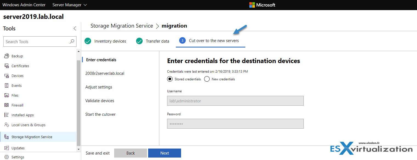Click the Windows Admin Center title link
This screenshot has width=417, height=160.
[24, 5]
